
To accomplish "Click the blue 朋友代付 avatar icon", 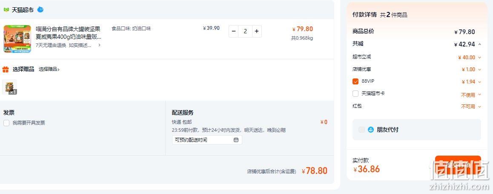I will 371,130.
